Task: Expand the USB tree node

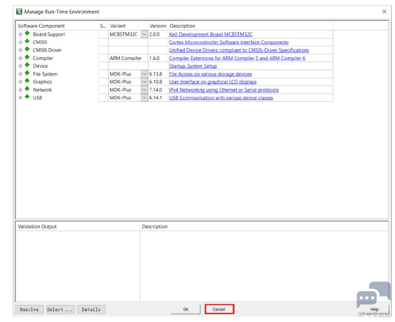Action: pyautogui.click(x=20, y=98)
